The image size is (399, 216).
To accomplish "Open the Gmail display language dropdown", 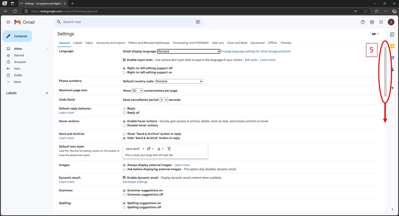I will pyautogui.click(x=189, y=51).
